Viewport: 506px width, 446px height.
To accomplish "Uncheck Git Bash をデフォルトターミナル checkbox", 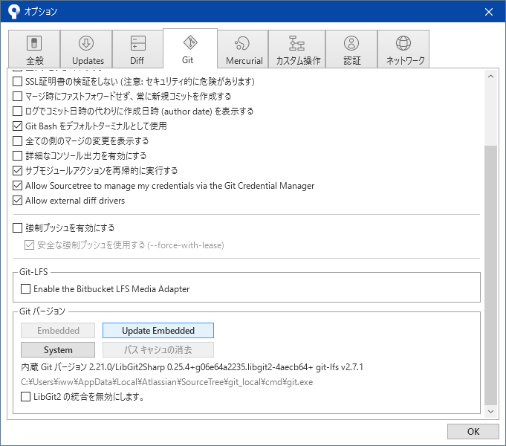I will pyautogui.click(x=17, y=126).
